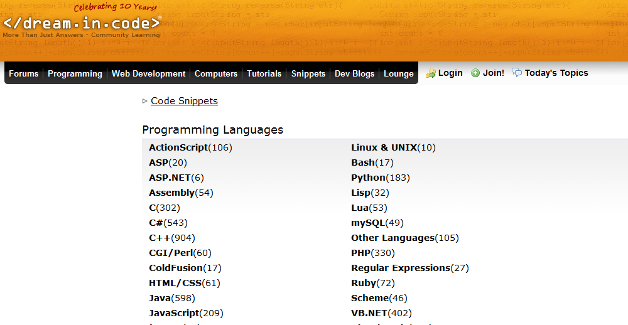628x325 pixels.
Task: Open the C++ snippets category
Action: pyautogui.click(x=160, y=238)
